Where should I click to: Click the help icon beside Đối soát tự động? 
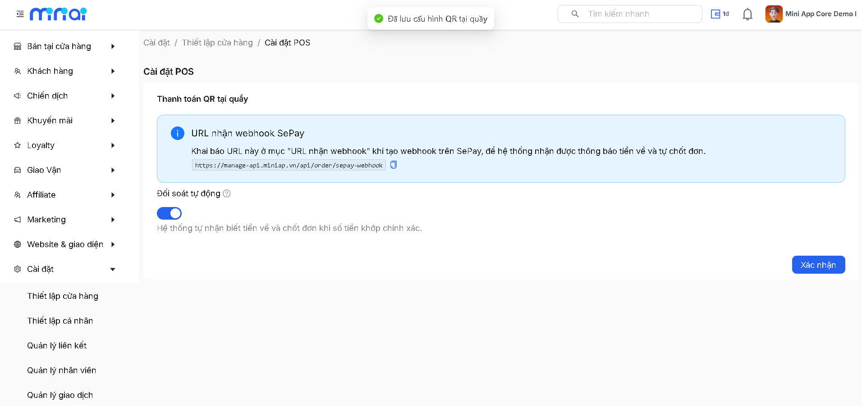click(227, 194)
